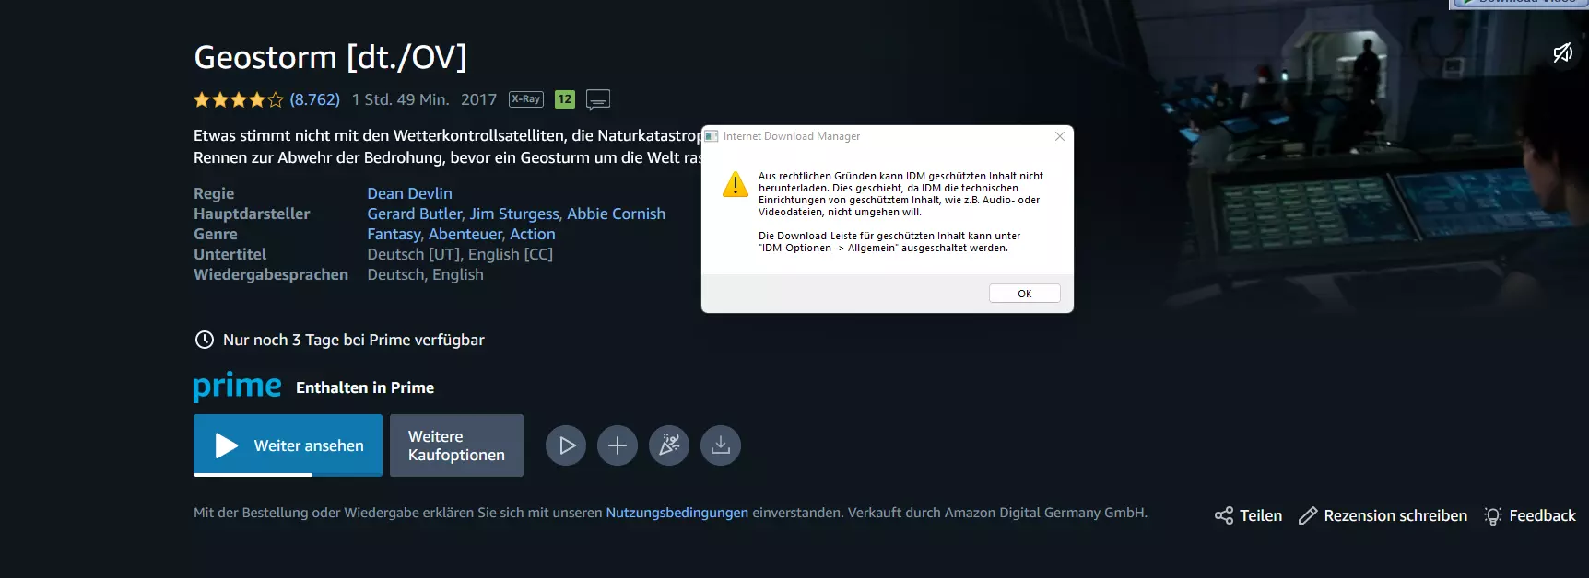Click the clock icon beside availability notice
The width and height of the screenshot is (1589, 578).
[x=205, y=340]
